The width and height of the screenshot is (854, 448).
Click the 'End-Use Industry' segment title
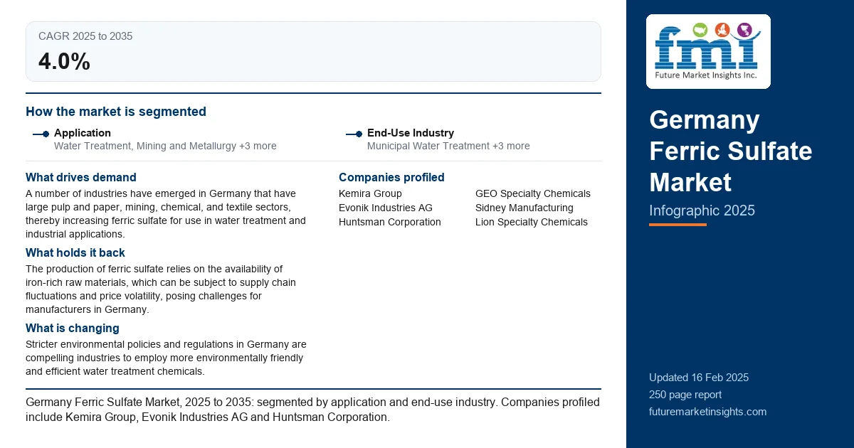tap(411, 133)
